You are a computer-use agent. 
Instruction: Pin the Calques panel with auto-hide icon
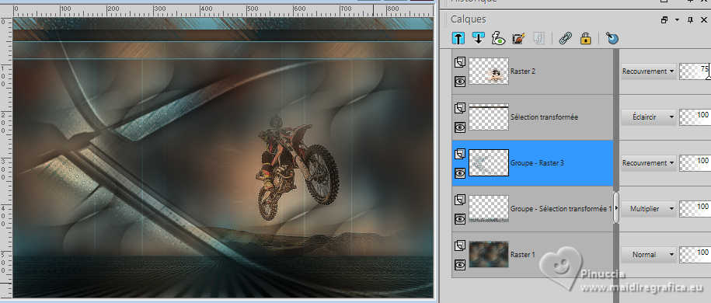690,19
